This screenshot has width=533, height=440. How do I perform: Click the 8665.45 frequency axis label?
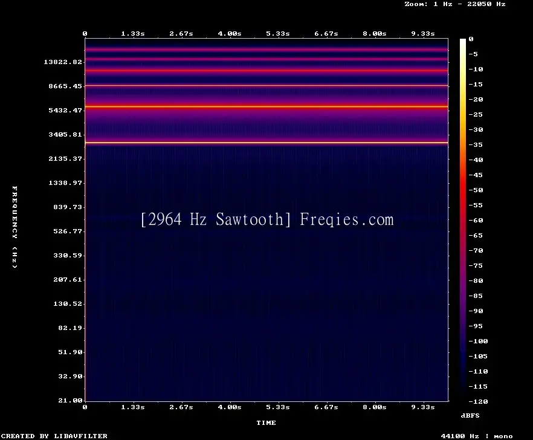(x=65, y=86)
